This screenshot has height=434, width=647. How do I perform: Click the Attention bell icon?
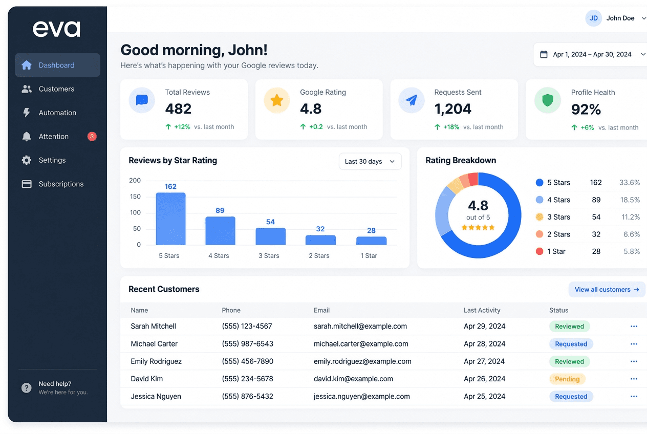coord(27,137)
